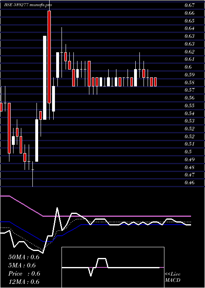Select the 0.62 price axis label
Viewport: 205px width, 288px height.
pyautogui.click(x=189, y=51)
